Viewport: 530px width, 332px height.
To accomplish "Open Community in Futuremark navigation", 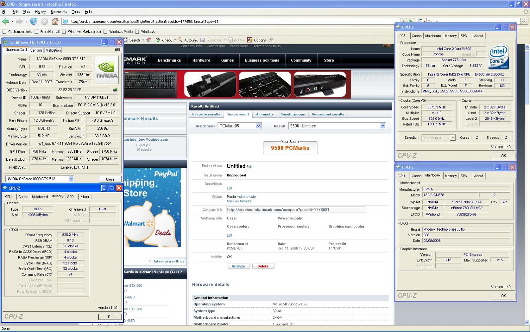I will [x=301, y=60].
